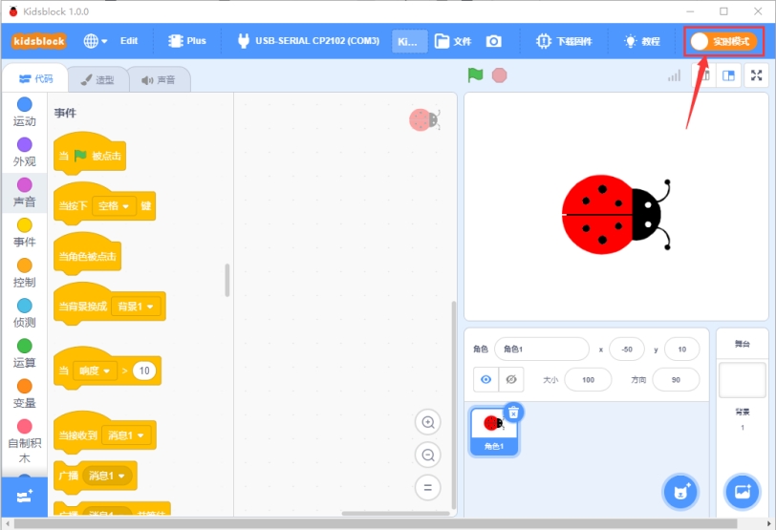The width and height of the screenshot is (776, 530).
Task: Expand the 背景1 backdrop dropdown
Action: [x=136, y=307]
